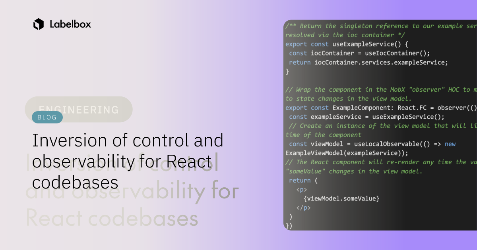Screen dimensions: 477x250
Task: Click the Labelbox brand name text
Action: 70,24
